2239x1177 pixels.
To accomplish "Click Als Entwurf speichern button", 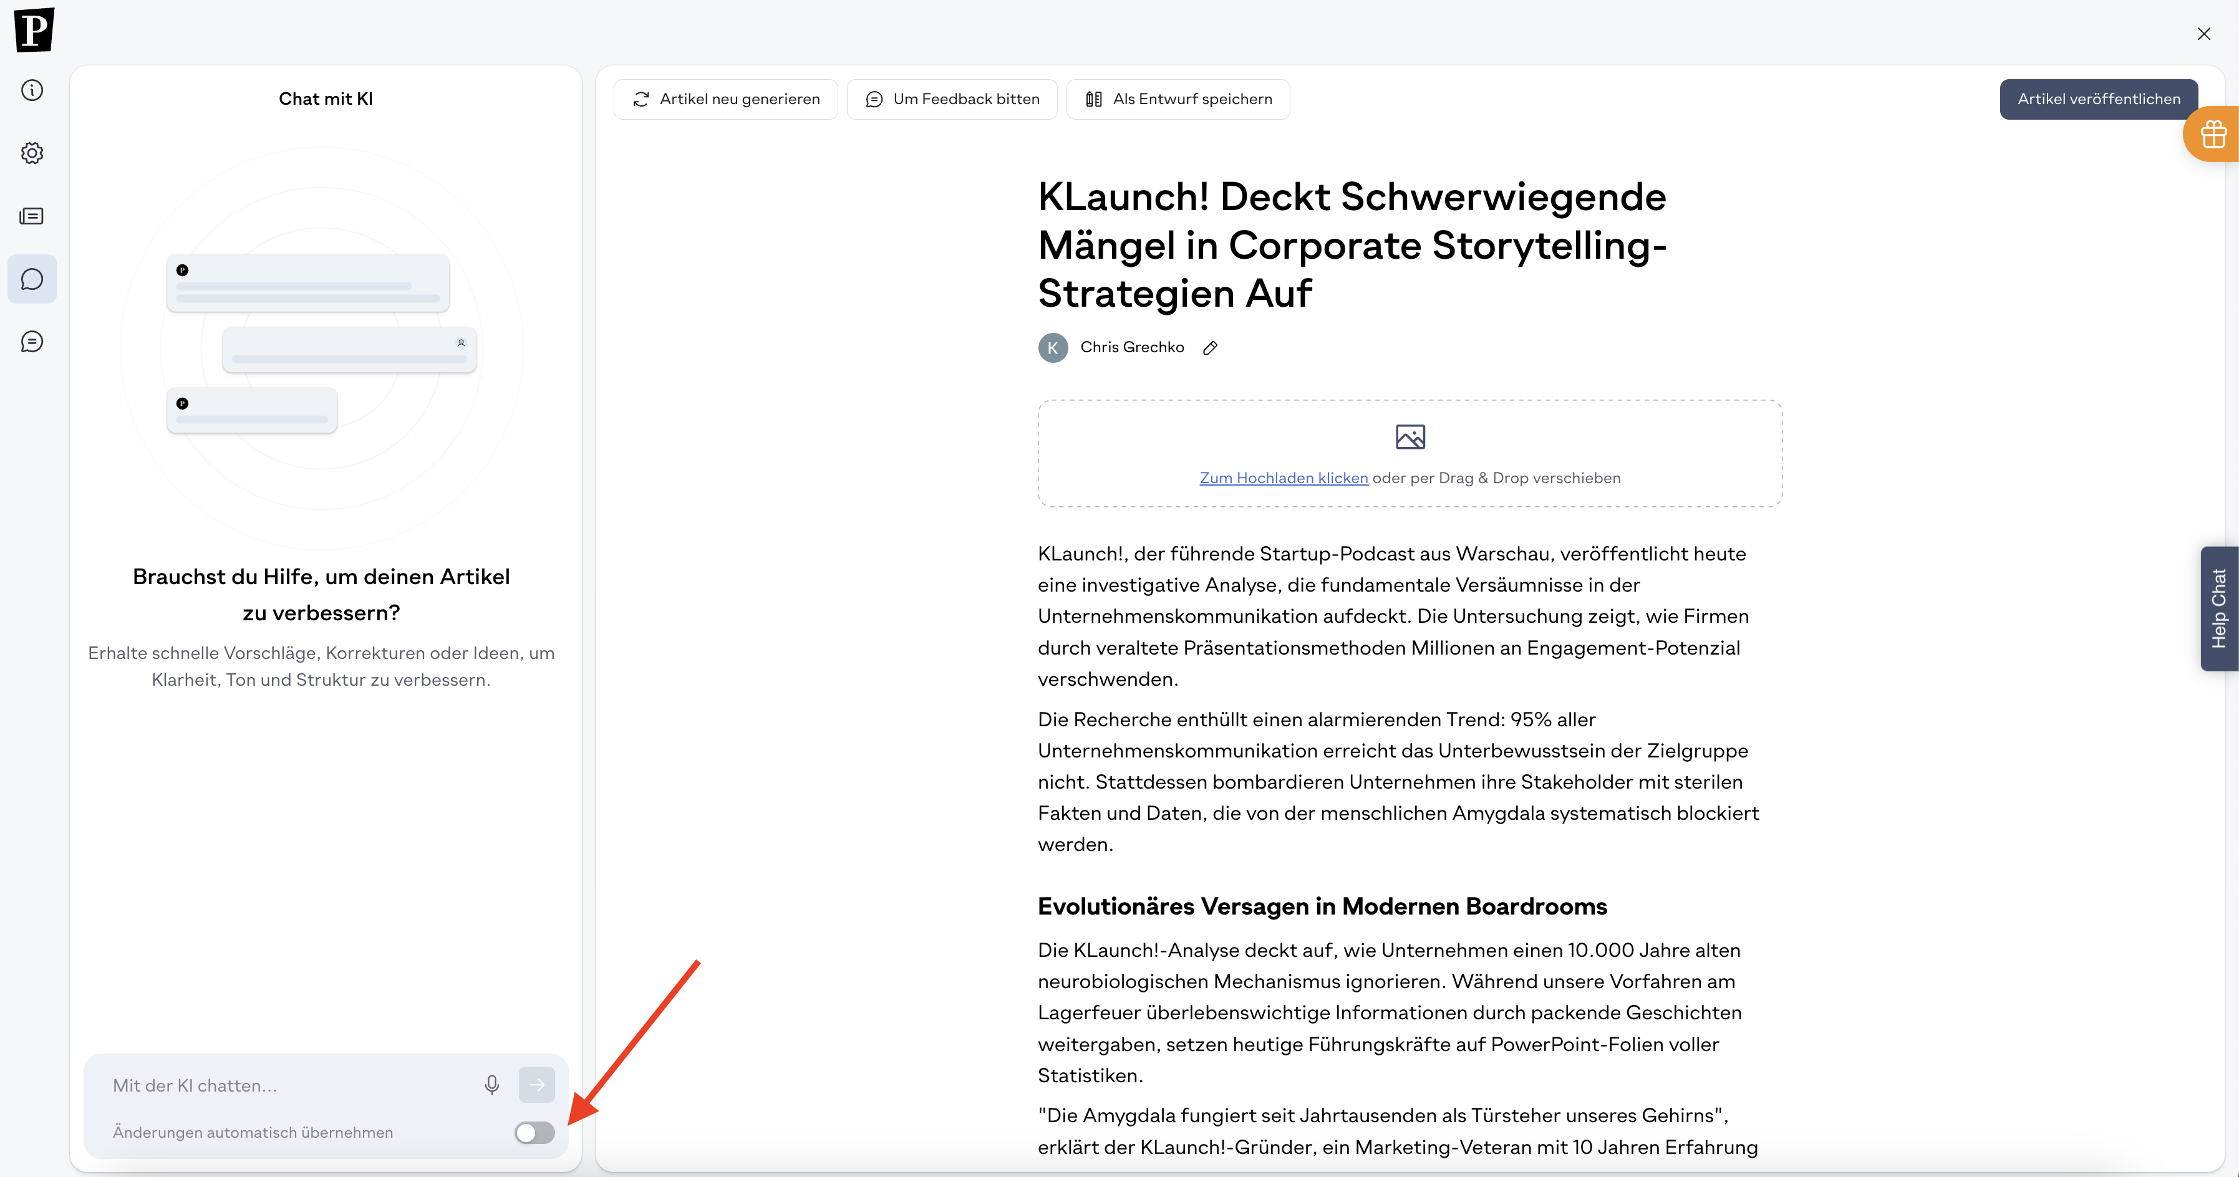I will coord(1178,99).
